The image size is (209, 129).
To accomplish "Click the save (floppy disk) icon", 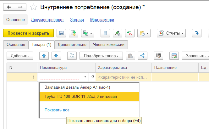I will click(61, 33).
